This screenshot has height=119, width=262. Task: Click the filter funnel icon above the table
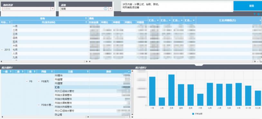[255, 14]
